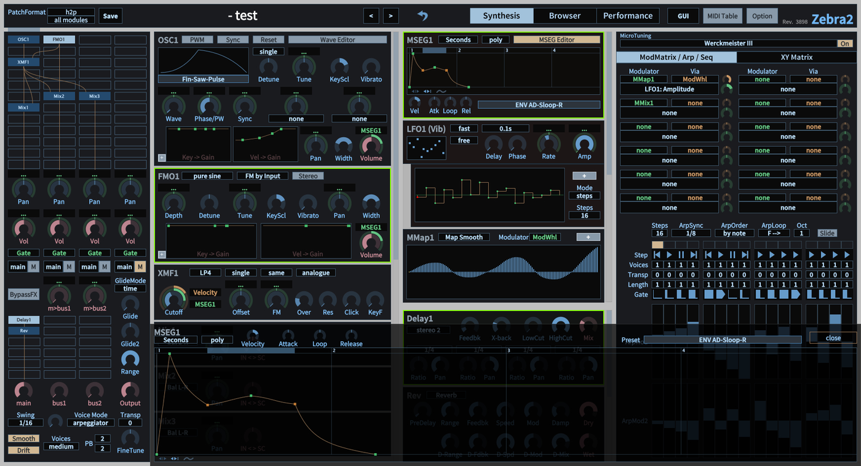Click arp step 1 skip-to-start icon
Screen dimensions: 861x466
[657, 255]
